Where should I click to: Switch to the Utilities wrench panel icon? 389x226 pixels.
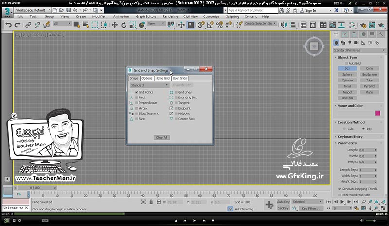click(381, 34)
